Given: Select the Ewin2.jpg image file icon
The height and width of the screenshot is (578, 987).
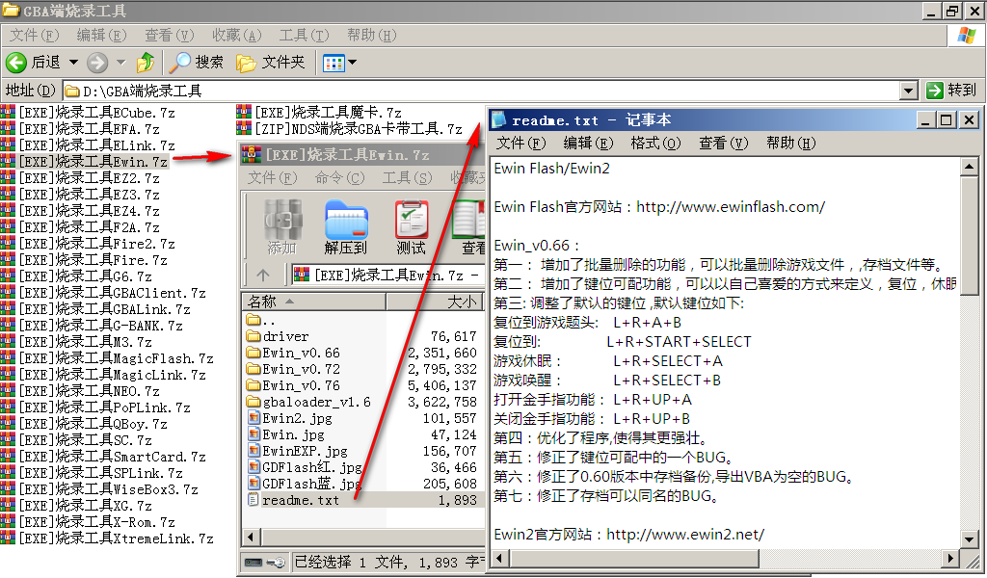Looking at the screenshot, I should tap(253, 418).
